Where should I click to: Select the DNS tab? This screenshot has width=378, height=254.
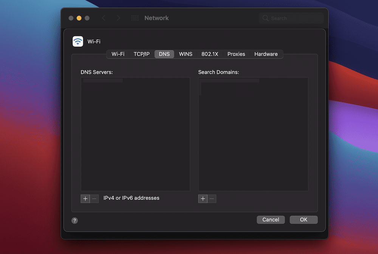pos(164,54)
